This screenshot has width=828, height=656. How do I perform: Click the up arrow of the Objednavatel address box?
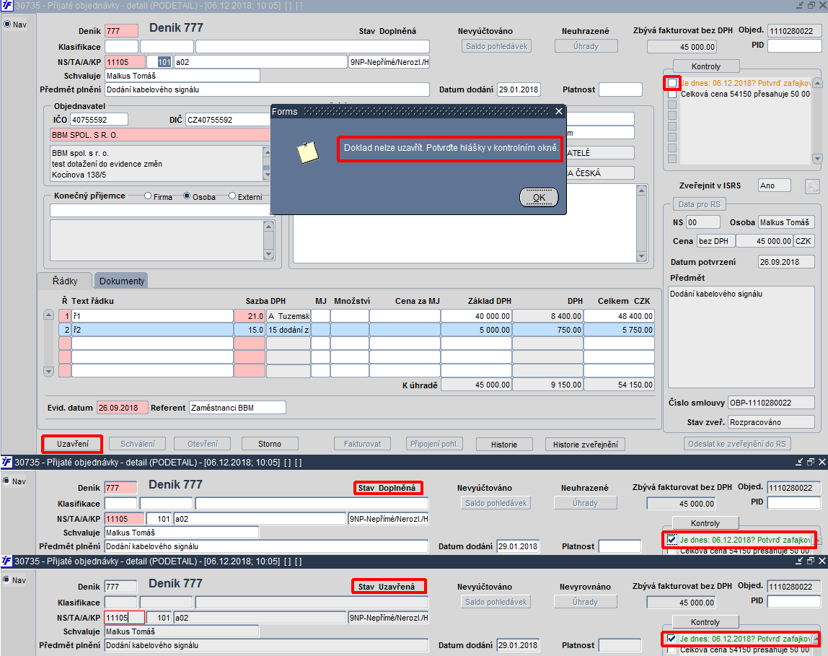point(267,152)
